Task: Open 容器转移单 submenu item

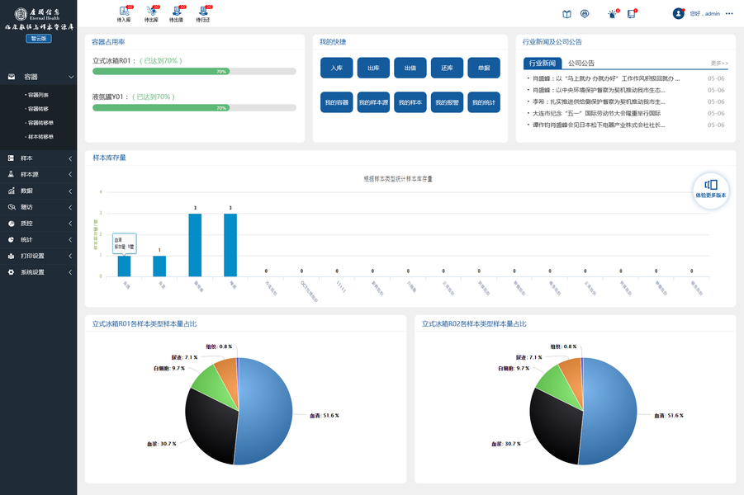Action: coord(40,123)
